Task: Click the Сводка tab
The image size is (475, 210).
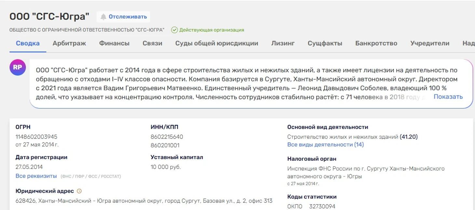Action: (28, 43)
